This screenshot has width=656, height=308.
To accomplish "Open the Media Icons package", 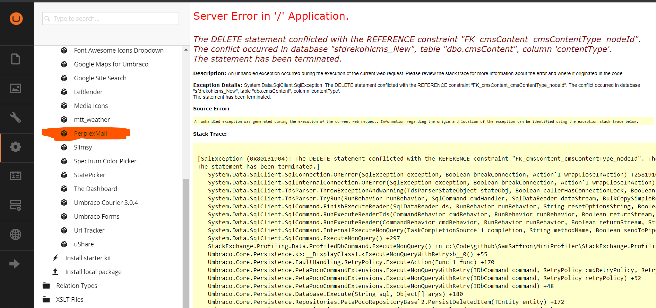I will 91,106.
